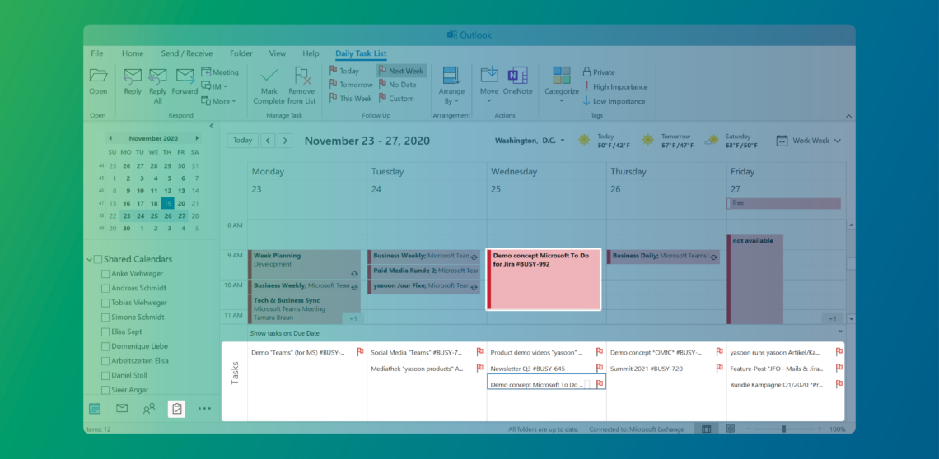Flag for follow up Tomorrow
Viewport: 939px width, 459px height.
(x=350, y=85)
